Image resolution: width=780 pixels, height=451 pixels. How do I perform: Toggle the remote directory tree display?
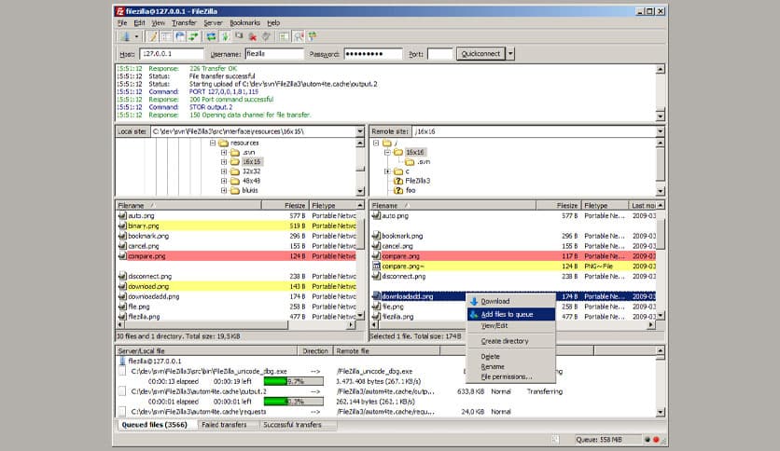click(179, 36)
